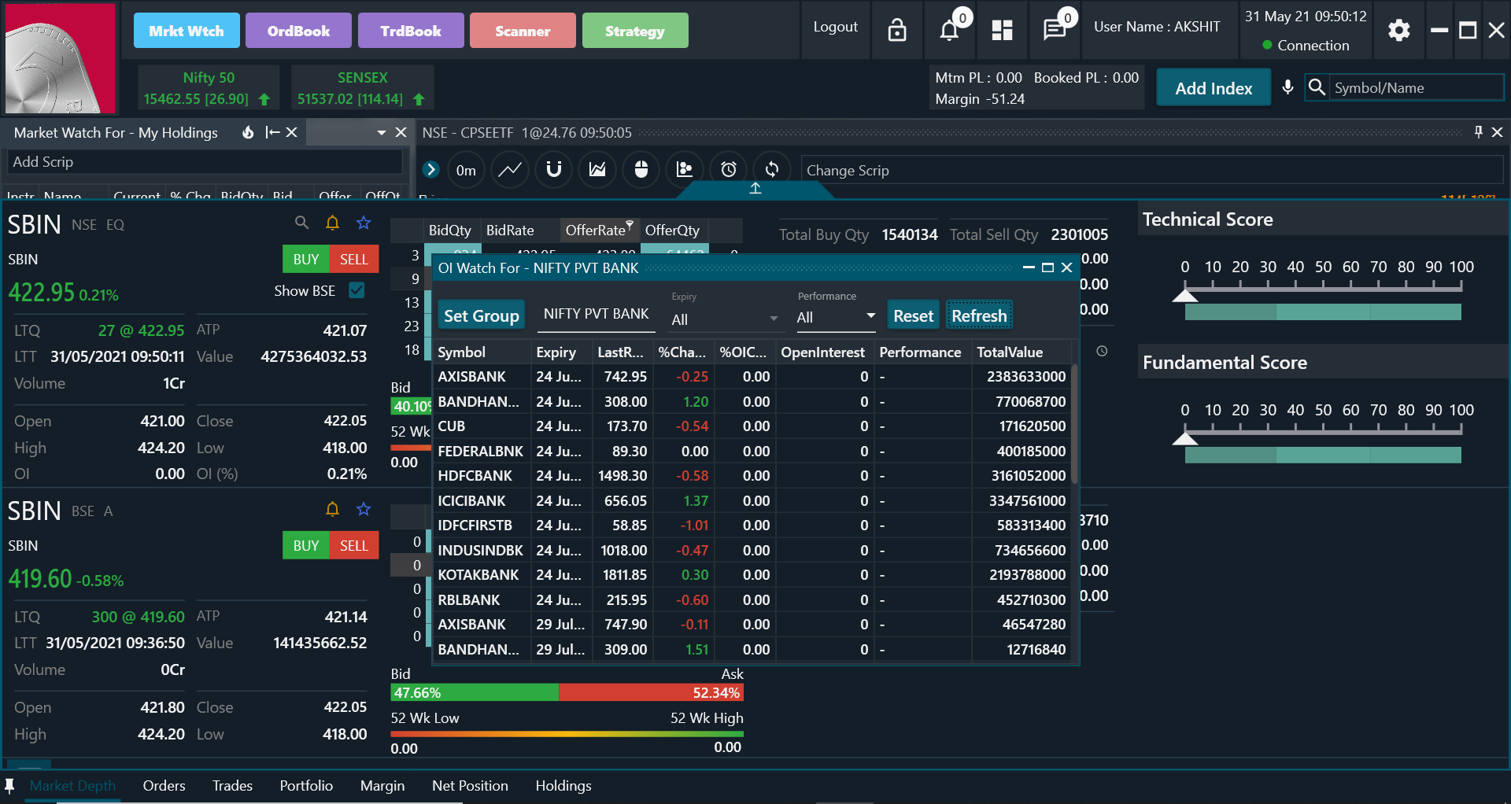
Task: Click the pin icon beside Market Depth tab
Action: point(9,785)
